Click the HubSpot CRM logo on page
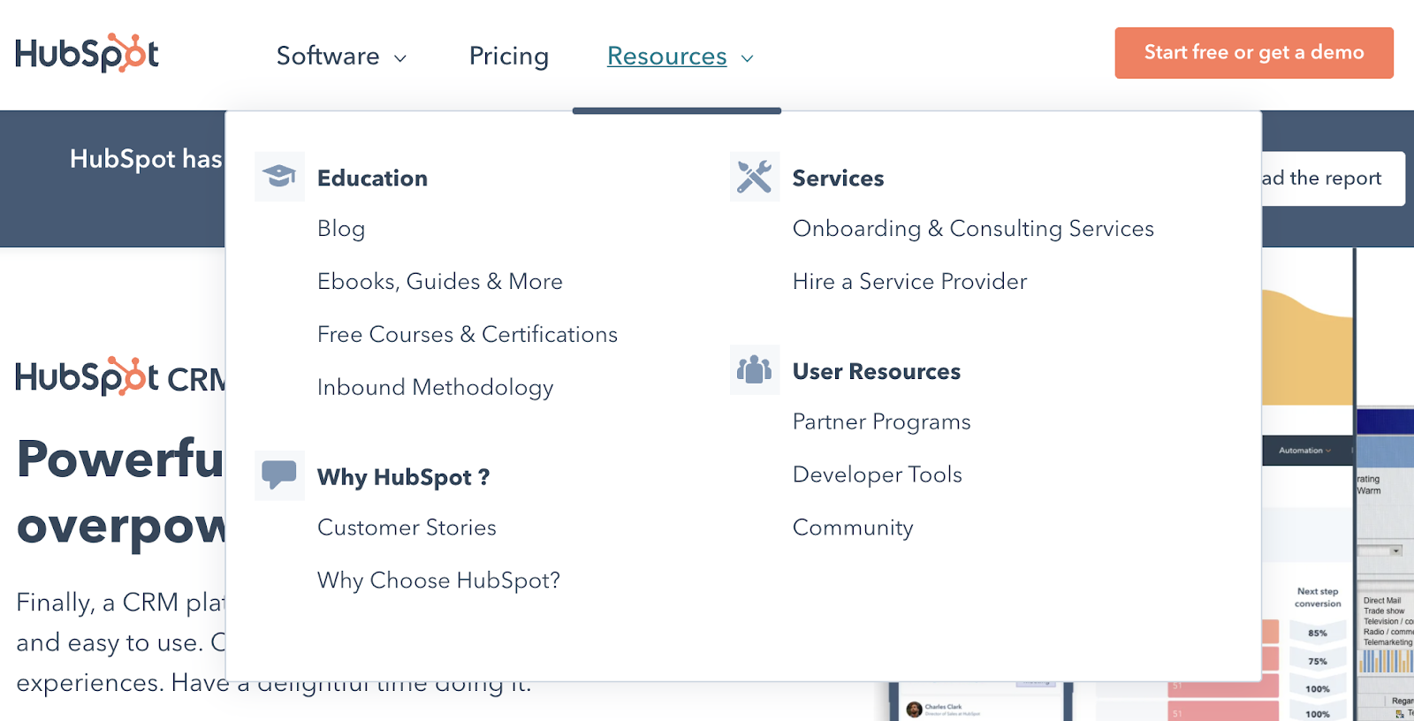This screenshot has height=721, width=1414. [120, 376]
